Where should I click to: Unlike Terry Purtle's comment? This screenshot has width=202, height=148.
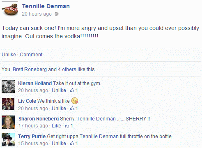pos(59,143)
